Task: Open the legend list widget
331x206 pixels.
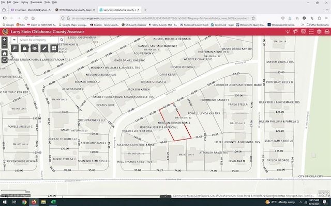Action: (x=311, y=32)
